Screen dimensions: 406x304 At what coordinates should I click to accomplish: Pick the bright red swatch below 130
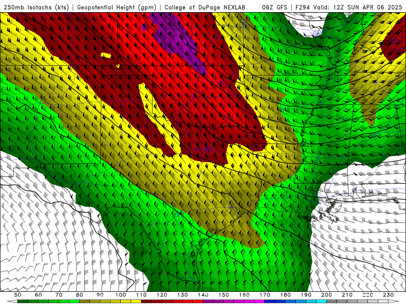(x=187, y=301)
